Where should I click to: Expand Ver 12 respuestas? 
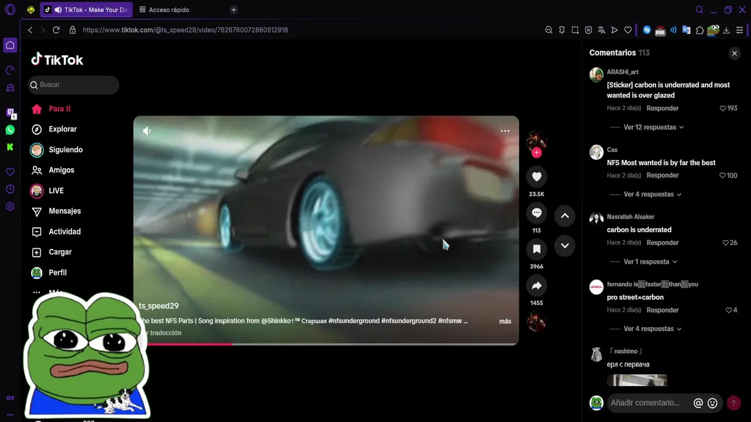(654, 127)
